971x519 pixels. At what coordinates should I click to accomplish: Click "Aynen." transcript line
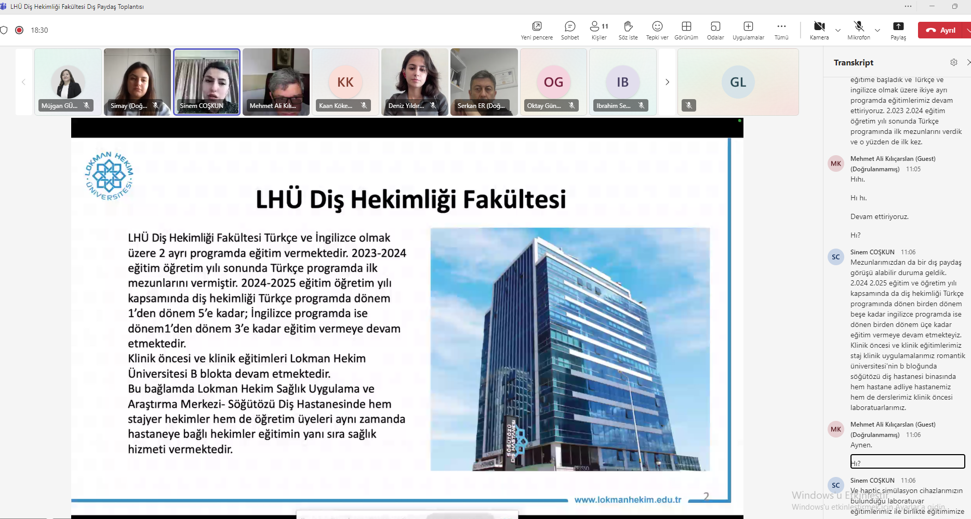861,445
